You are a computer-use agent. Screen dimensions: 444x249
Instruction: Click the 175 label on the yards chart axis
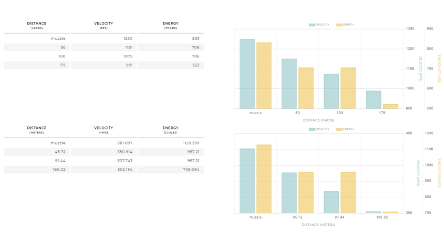point(382,113)
